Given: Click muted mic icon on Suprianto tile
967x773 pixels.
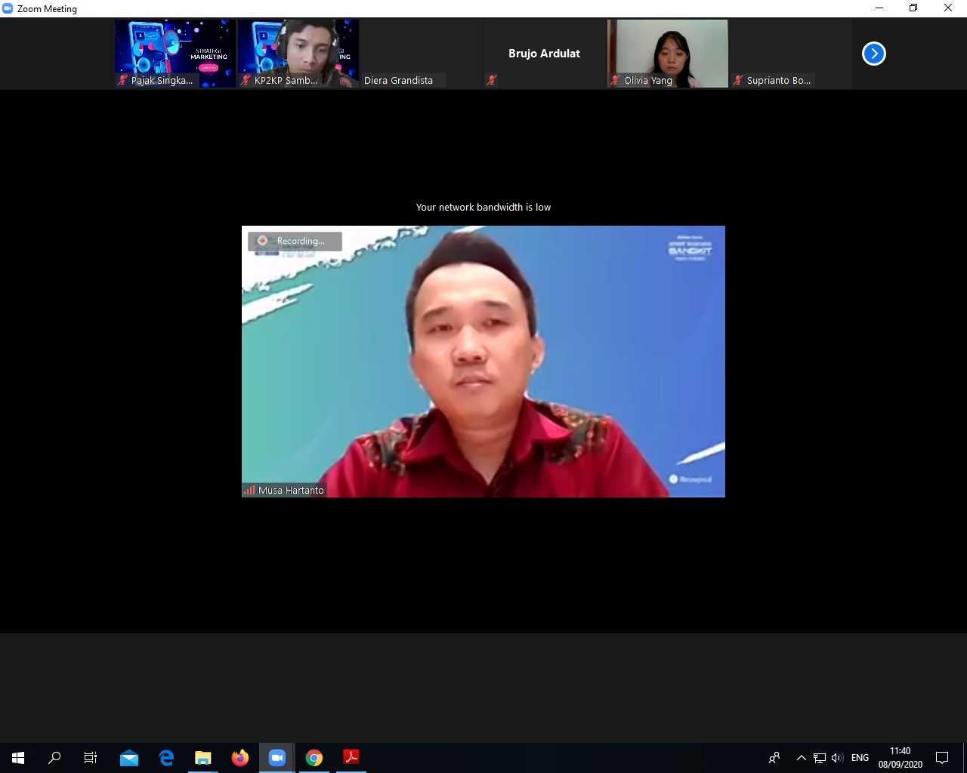Looking at the screenshot, I should pos(738,80).
